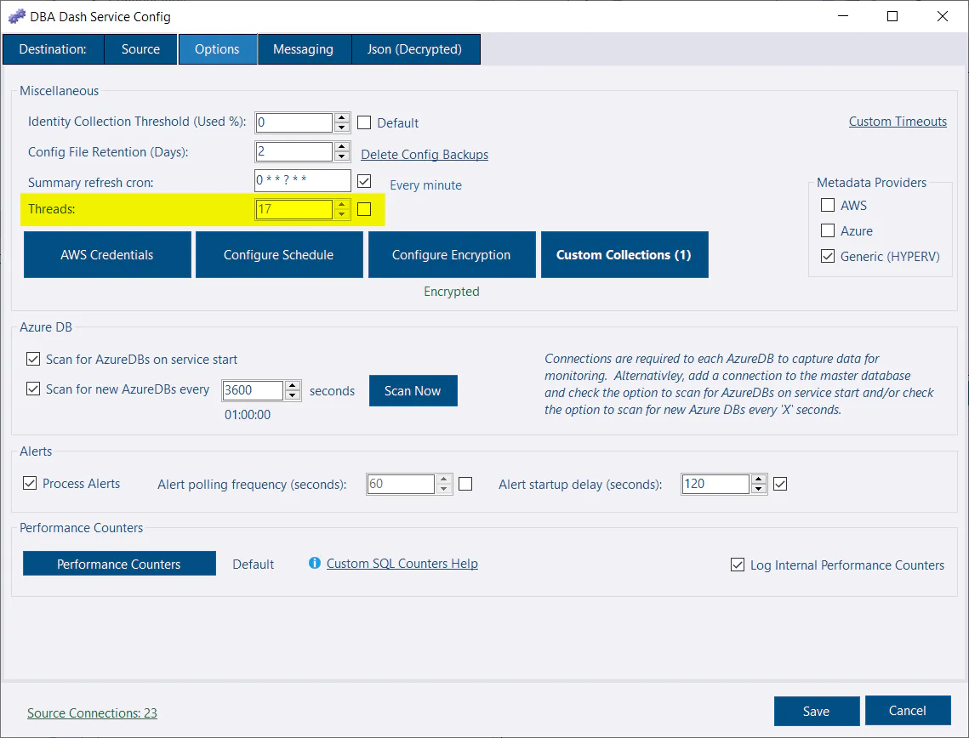This screenshot has height=738, width=969.
Task: Increment the AzureDB scan interval seconds
Action: pyautogui.click(x=293, y=385)
